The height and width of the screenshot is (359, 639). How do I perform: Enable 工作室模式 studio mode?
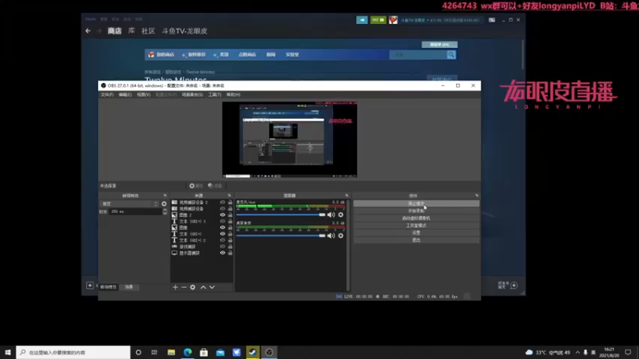click(x=416, y=226)
